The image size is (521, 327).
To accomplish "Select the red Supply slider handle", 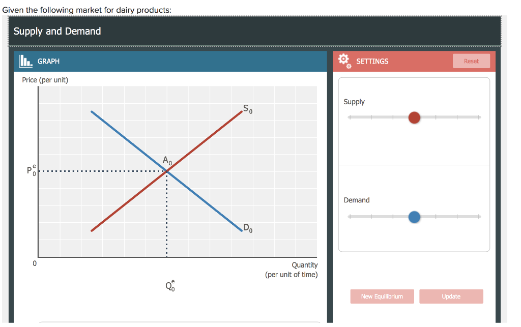I will click(x=414, y=117).
